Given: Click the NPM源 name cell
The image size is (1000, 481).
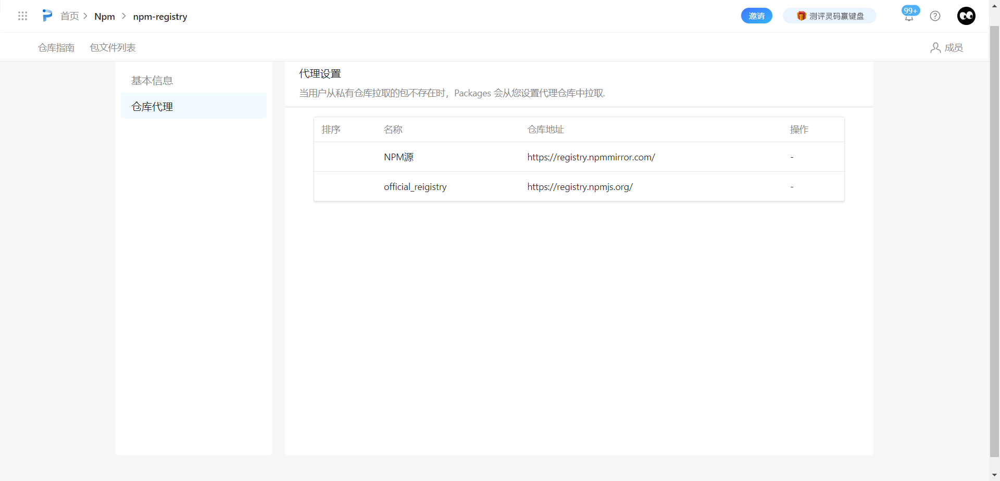Looking at the screenshot, I should click(399, 157).
